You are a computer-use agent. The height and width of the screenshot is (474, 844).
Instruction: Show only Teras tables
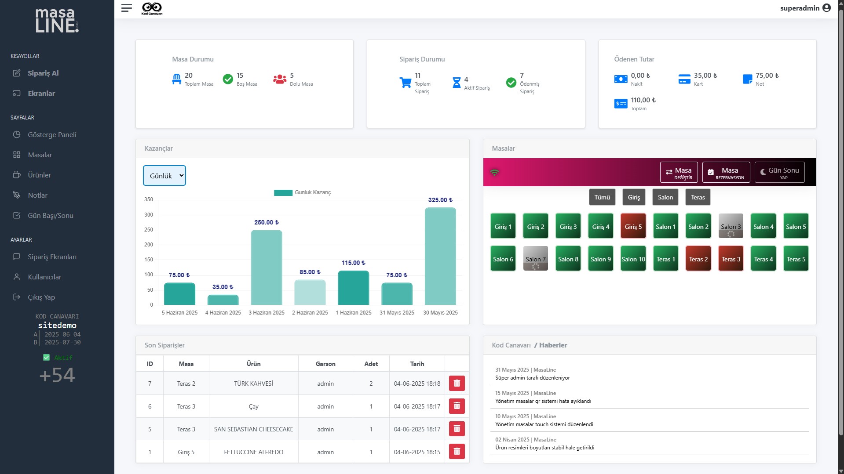click(698, 197)
